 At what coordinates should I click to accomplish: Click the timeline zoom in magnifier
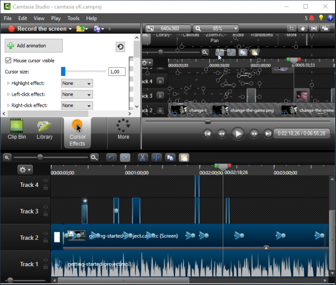pyautogui.click(x=94, y=158)
